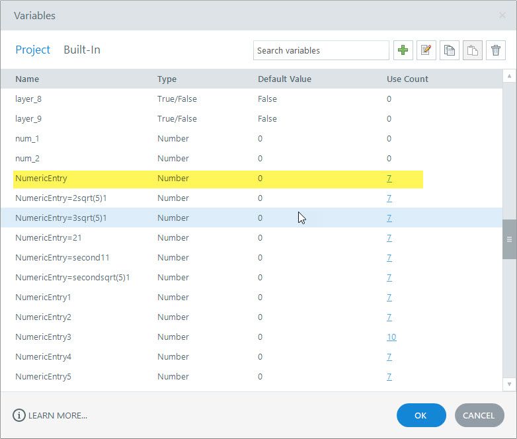Switch to the Built-In tab
This screenshot has height=439, width=517.
pos(82,50)
